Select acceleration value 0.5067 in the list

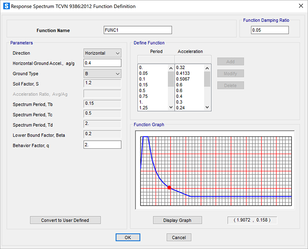pyautogui.click(x=183, y=79)
